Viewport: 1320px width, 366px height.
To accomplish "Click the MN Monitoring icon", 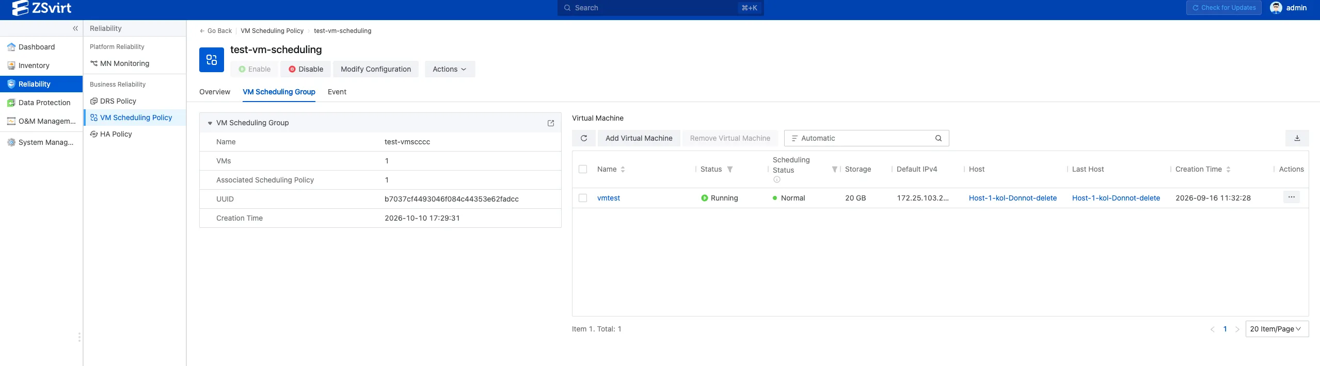I will point(94,63).
